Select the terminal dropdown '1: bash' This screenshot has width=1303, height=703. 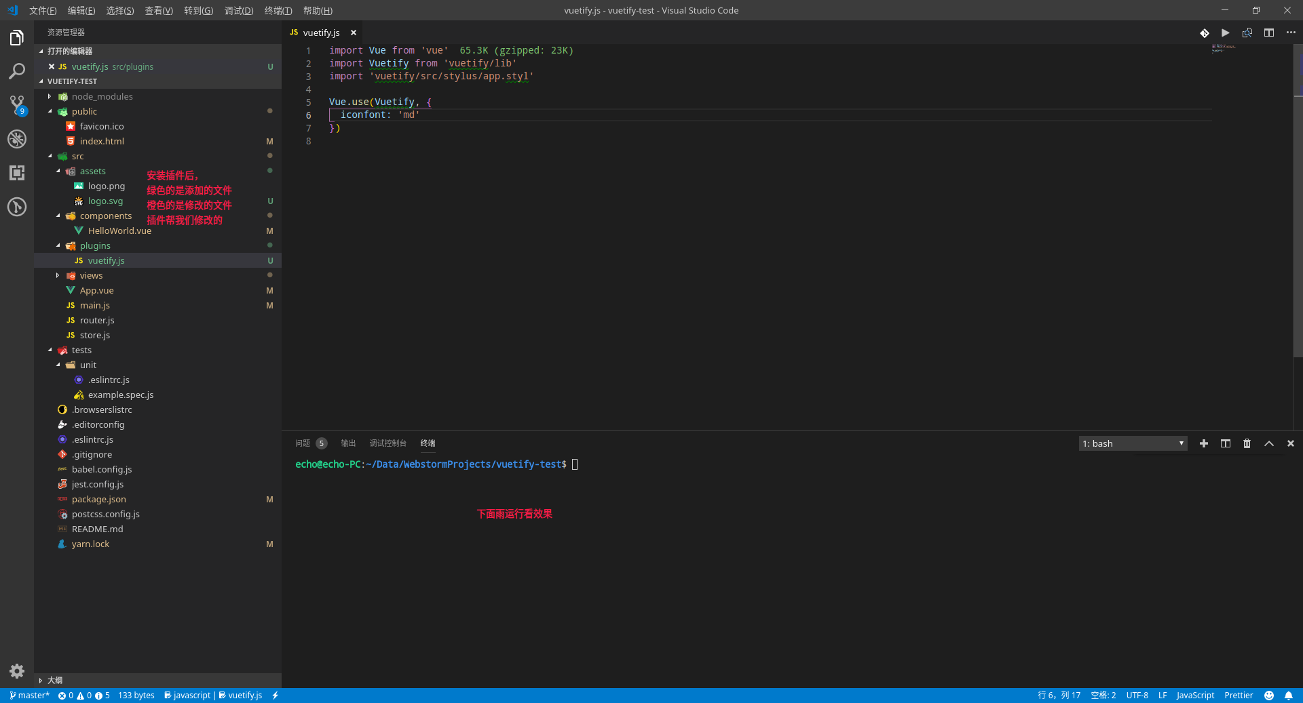pos(1133,443)
